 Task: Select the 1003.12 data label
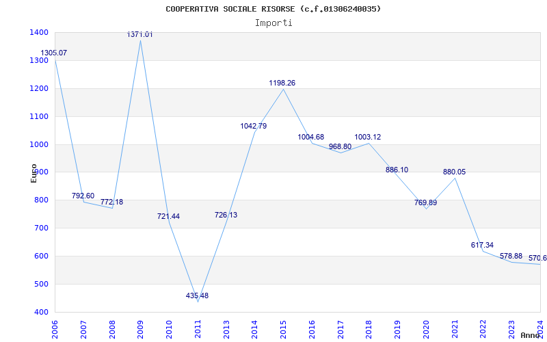[x=368, y=137]
